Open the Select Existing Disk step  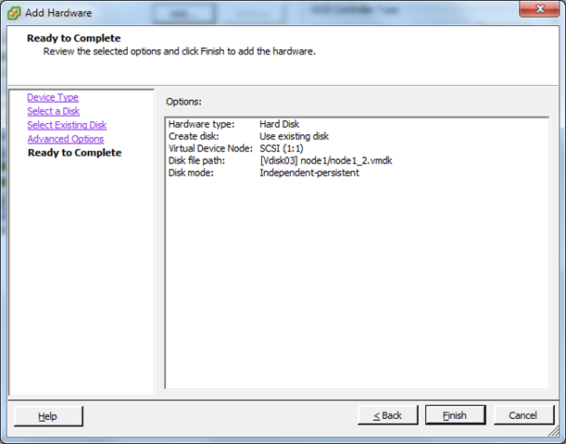[x=67, y=125]
